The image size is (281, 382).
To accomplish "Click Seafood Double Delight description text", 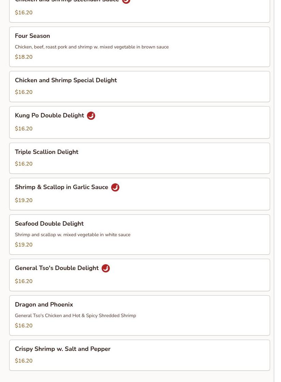I will (73, 235).
